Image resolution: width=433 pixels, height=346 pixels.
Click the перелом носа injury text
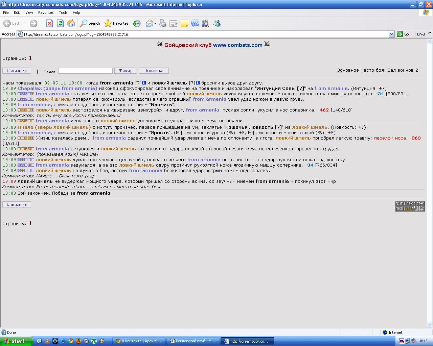point(390,138)
